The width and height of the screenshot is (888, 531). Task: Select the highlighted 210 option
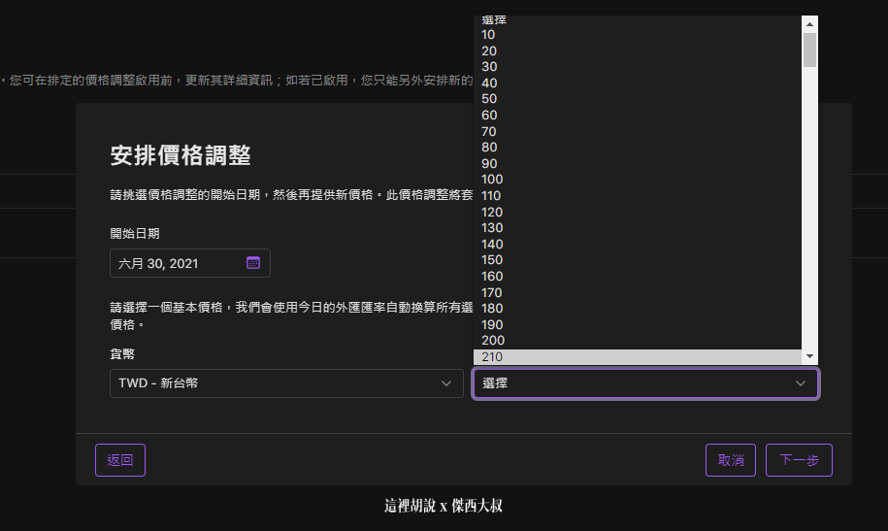637,357
